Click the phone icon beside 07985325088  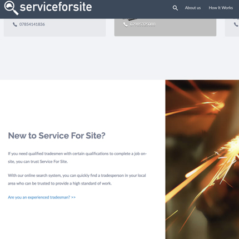pyautogui.click(x=126, y=24)
